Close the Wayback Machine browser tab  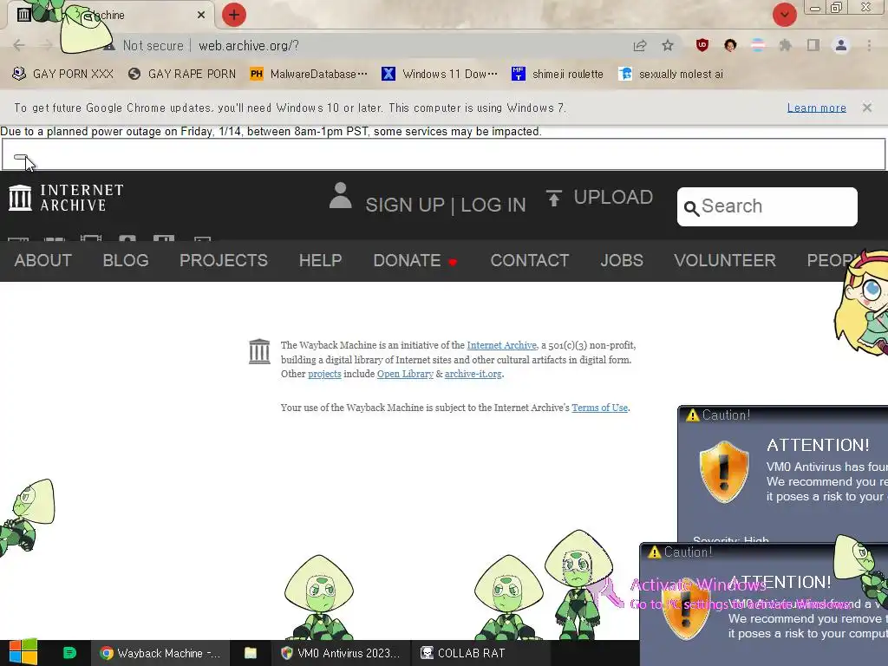point(201,16)
